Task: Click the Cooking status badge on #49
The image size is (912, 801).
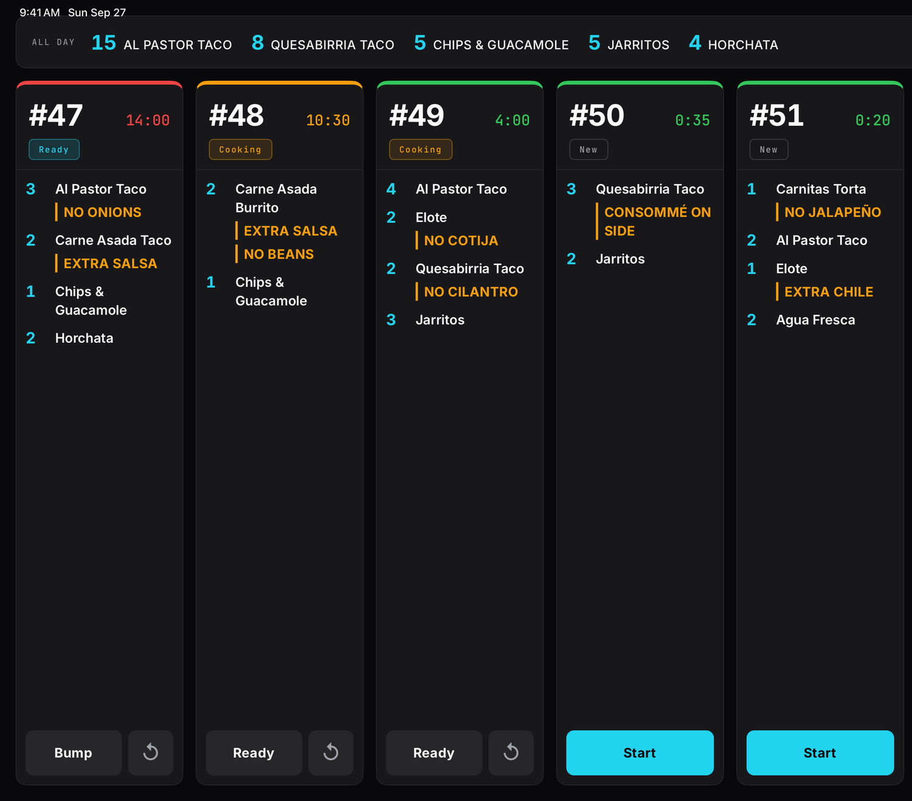Action: (421, 150)
